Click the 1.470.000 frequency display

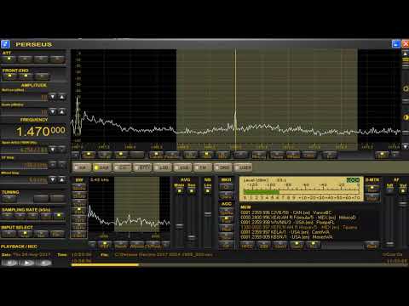point(41,131)
